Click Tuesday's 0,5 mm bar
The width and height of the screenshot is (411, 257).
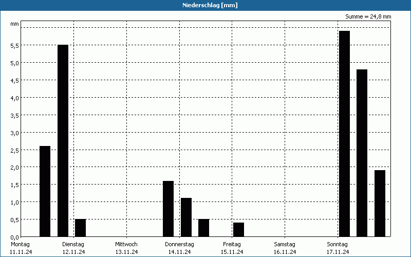click(81, 228)
